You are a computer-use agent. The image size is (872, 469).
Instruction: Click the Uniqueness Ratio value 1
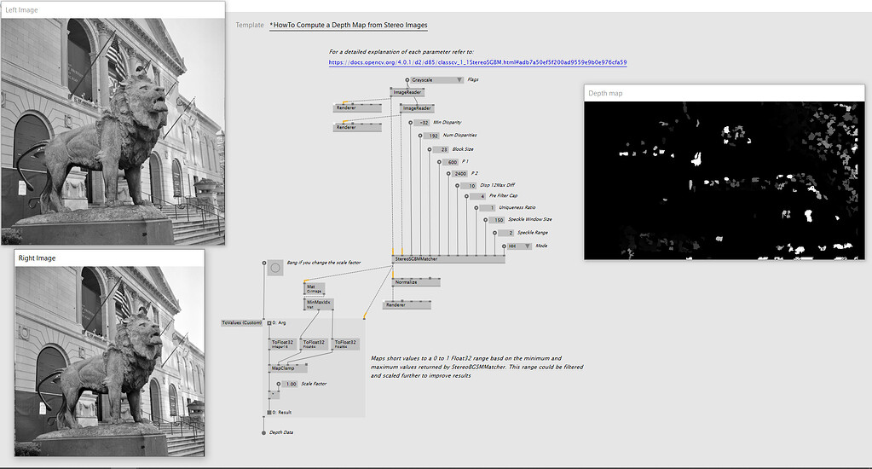tap(488, 208)
